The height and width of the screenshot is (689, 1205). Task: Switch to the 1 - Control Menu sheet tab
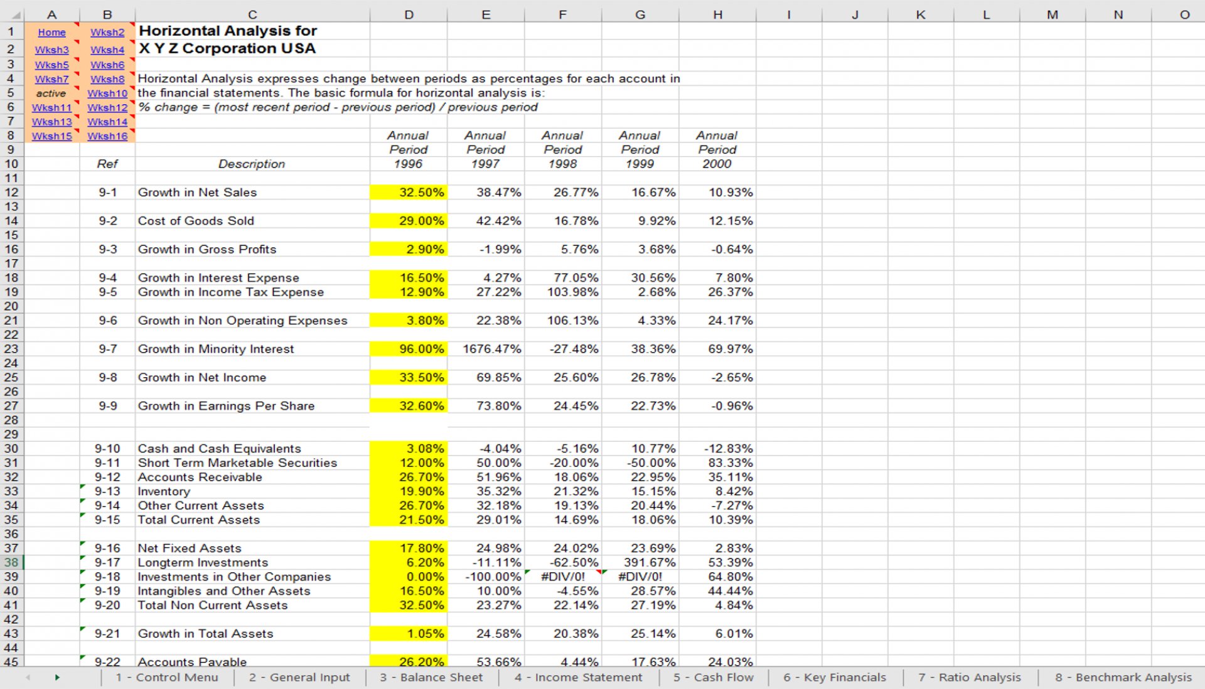coord(167,677)
